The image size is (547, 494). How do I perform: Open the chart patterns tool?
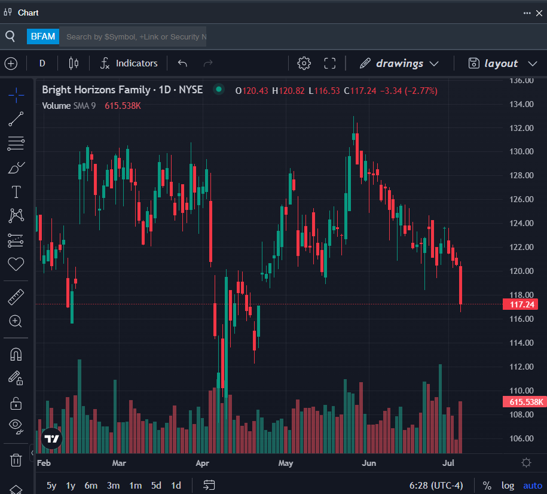[x=16, y=216]
